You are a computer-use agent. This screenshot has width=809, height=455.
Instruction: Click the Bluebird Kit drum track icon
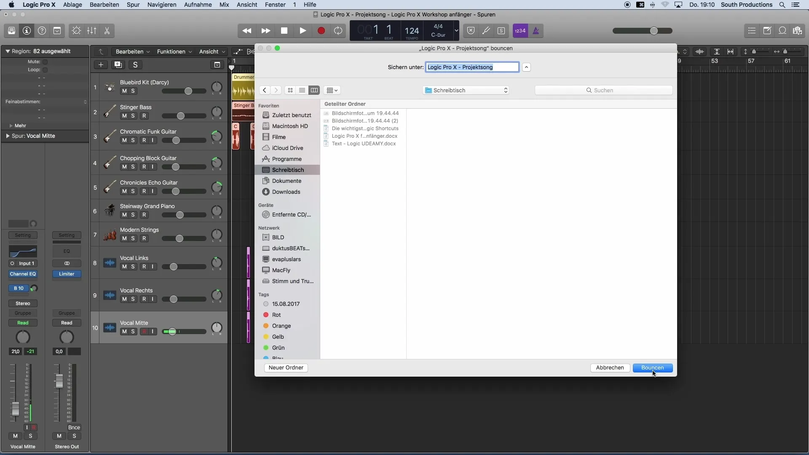coord(110,87)
